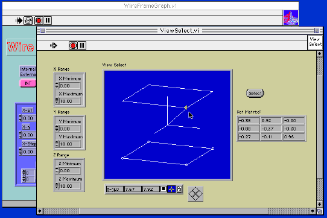Click the Run Continuously icon in WireFrameGraph.vi
Image resolution: width=327 pixels, height=218 pixels.
28,21
